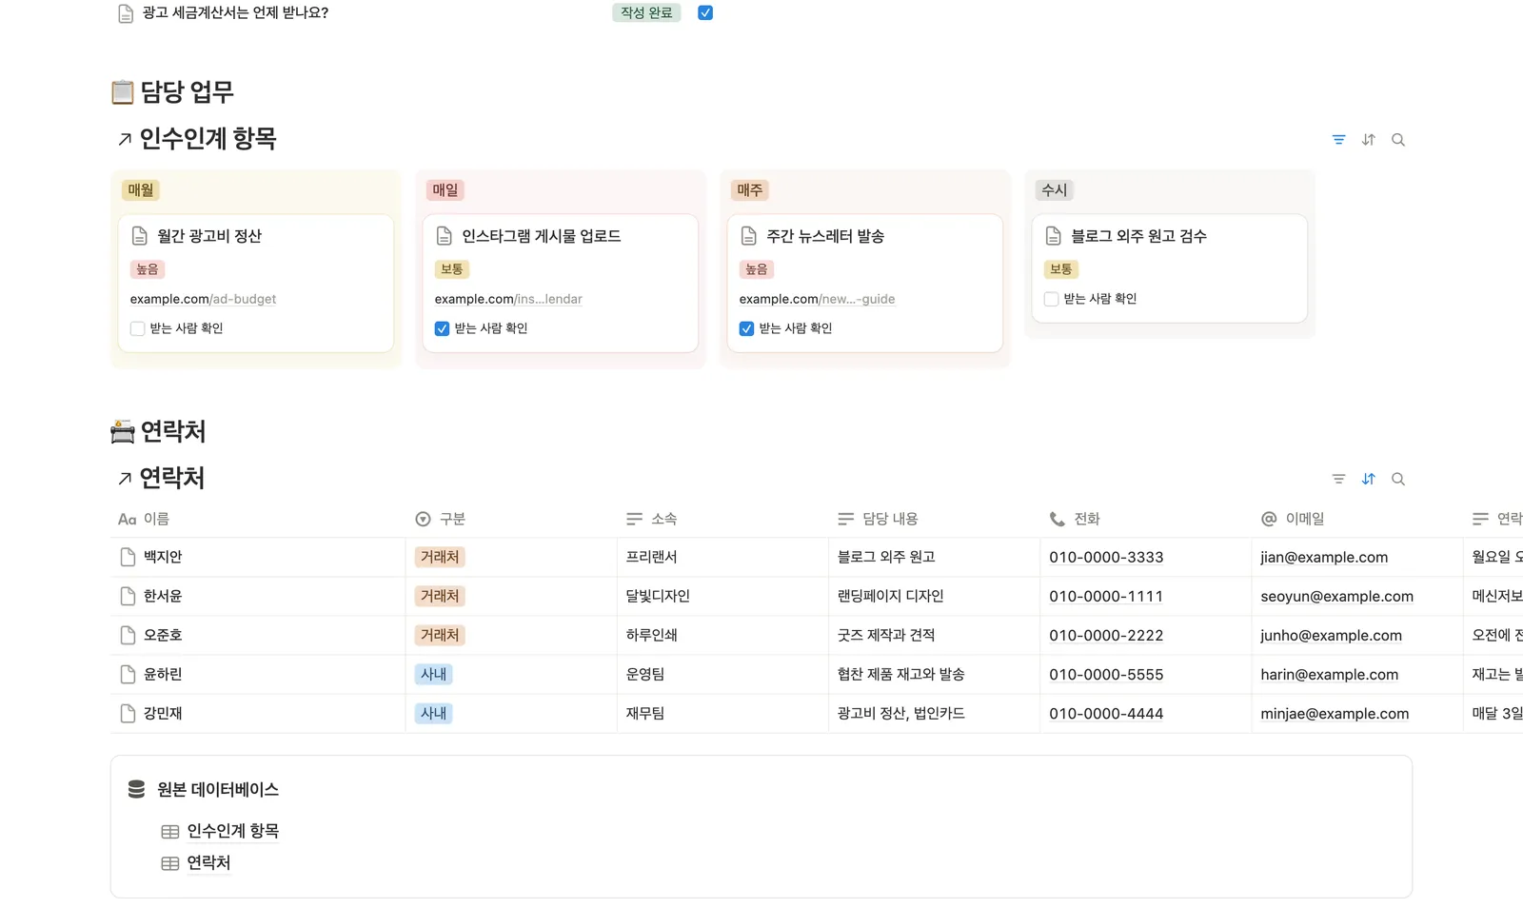Click page icon of 블로그 외주 원고 검수 card
Image resolution: width=1523 pixels, height=908 pixels.
tap(1054, 236)
